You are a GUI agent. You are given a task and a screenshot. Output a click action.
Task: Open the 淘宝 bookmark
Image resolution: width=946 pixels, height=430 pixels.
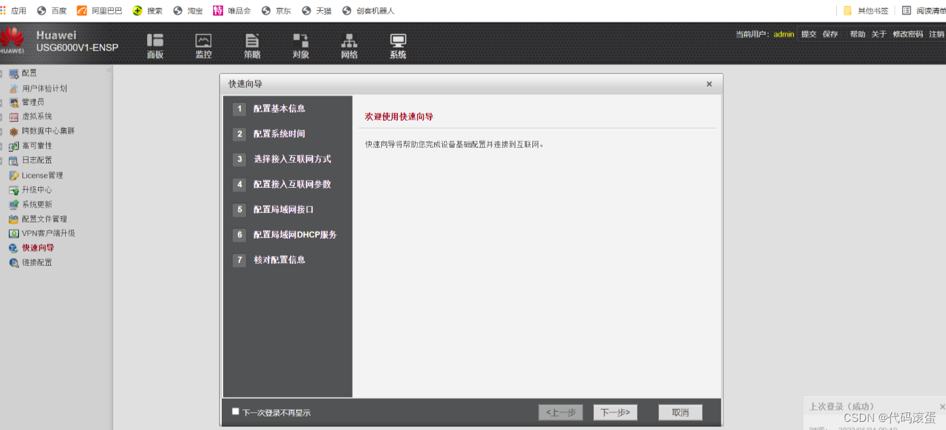click(x=188, y=11)
